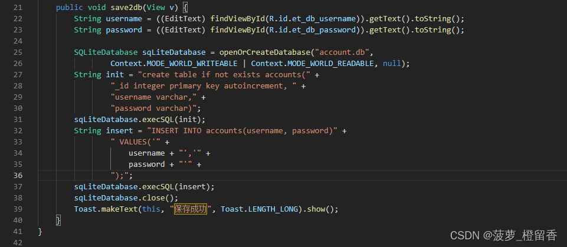Screen dimensions: 567x247
Task: Place cursor on the save2db method name
Action: point(129,8)
